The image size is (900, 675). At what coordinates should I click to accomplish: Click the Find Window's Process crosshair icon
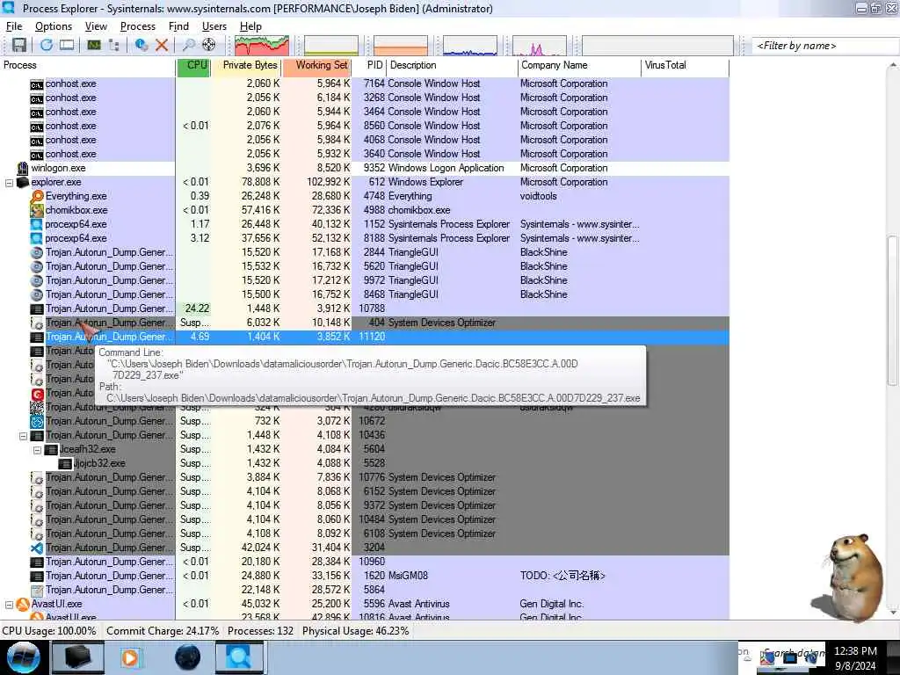pos(209,45)
